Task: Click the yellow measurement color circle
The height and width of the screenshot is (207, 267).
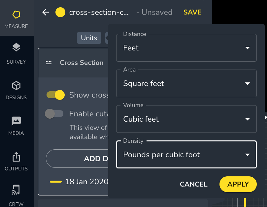Action: (x=60, y=13)
